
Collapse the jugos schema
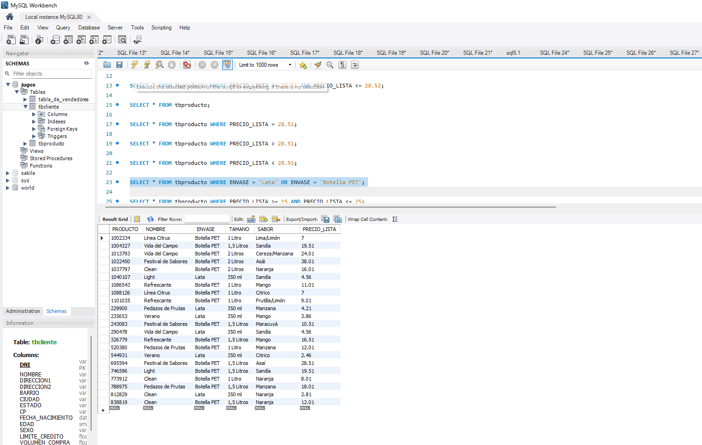tap(8, 85)
